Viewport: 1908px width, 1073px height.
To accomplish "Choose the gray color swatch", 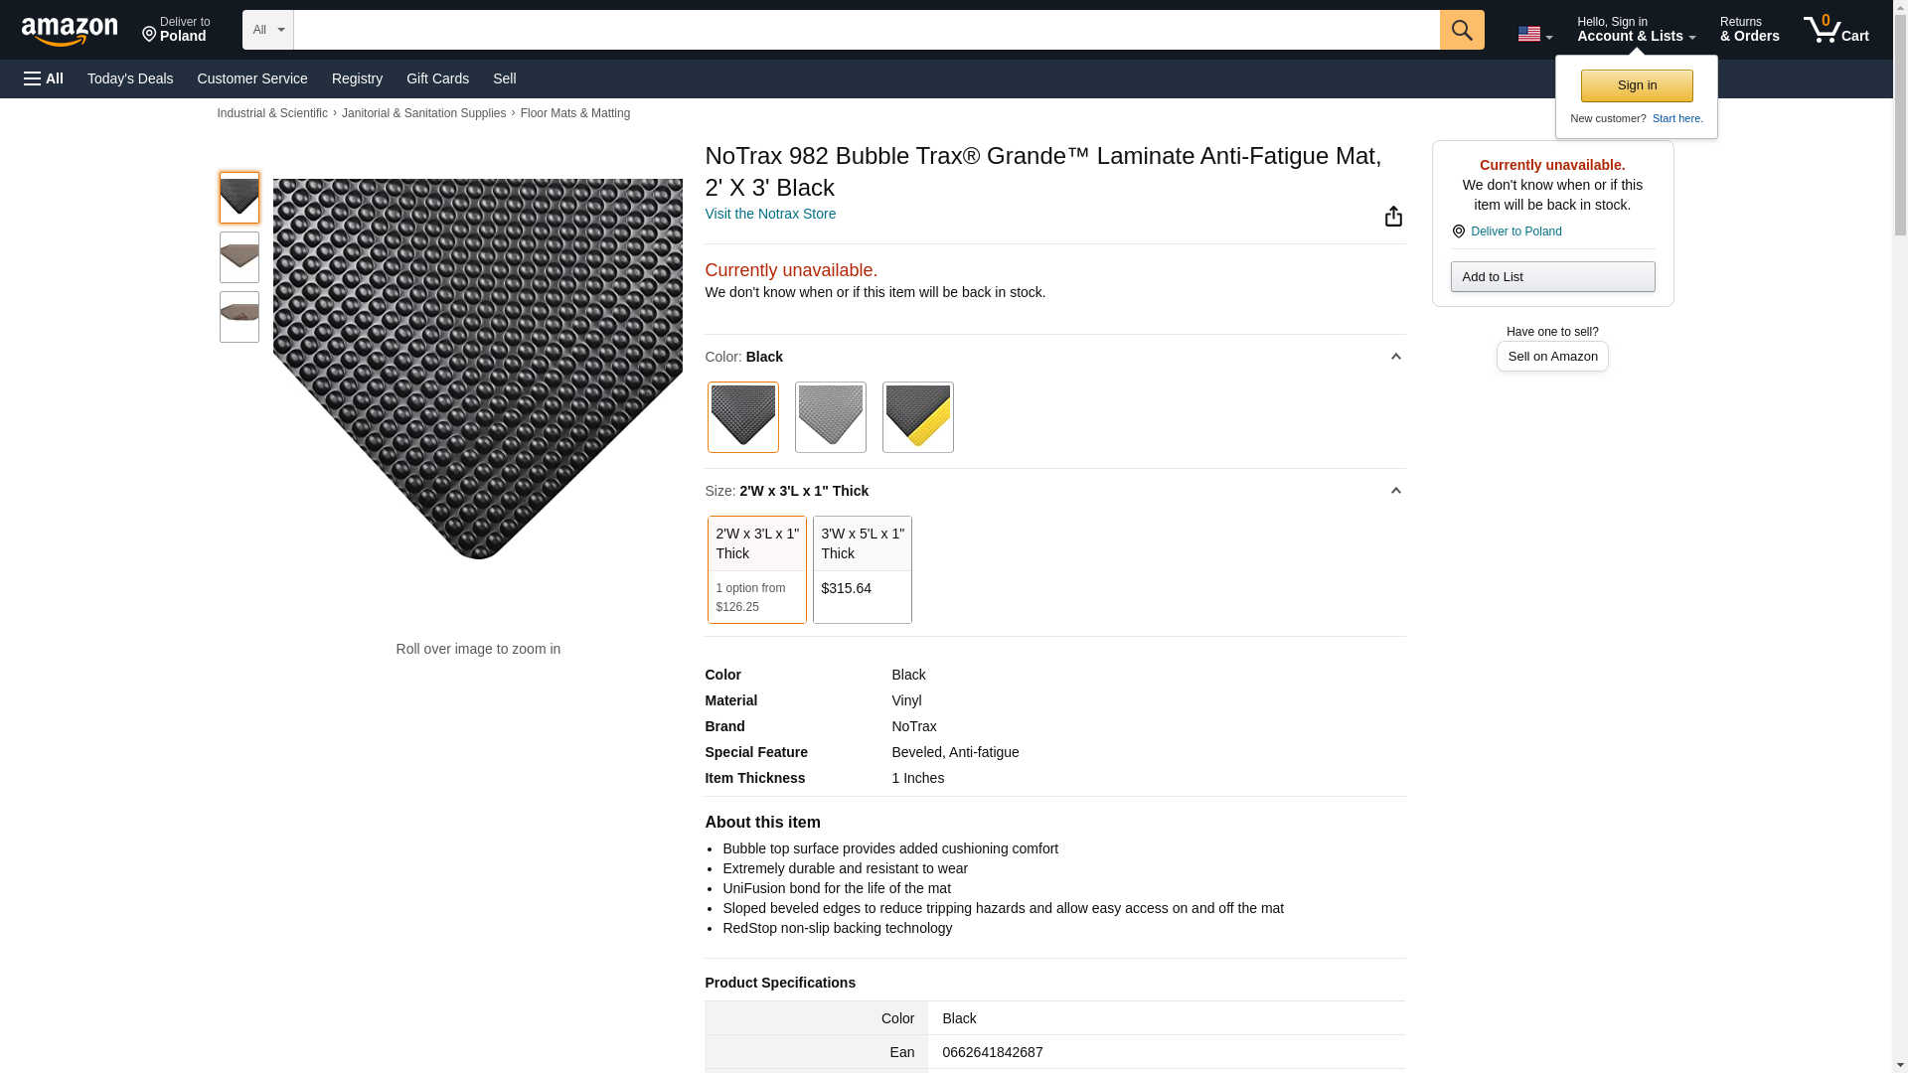I will pos(830,417).
